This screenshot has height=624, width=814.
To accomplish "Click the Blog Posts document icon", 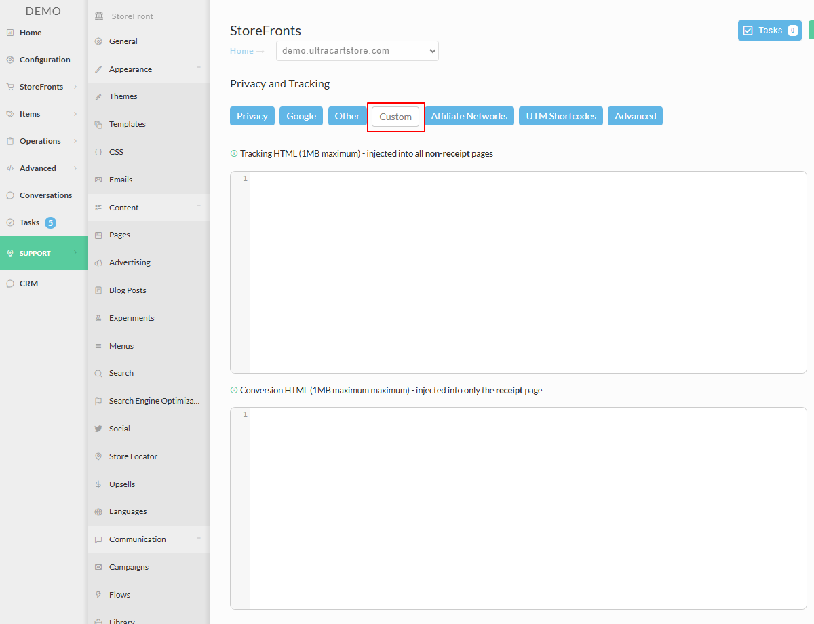I will (98, 290).
